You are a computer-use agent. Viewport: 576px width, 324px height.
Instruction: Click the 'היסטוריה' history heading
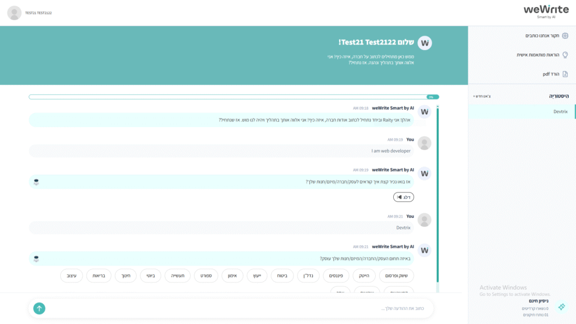(x=559, y=96)
